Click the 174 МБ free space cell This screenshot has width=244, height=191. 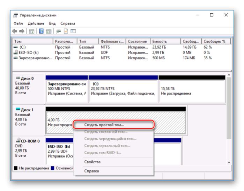pyautogui.click(x=189, y=58)
